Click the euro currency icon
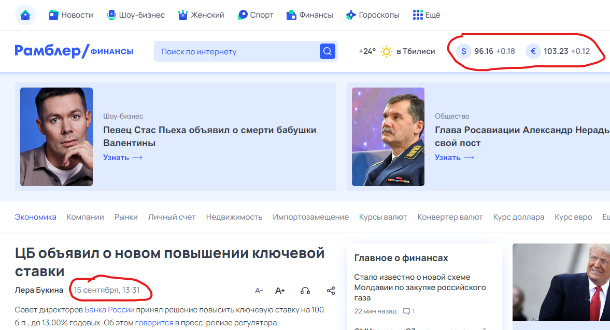This screenshot has width=610, height=330. (533, 51)
